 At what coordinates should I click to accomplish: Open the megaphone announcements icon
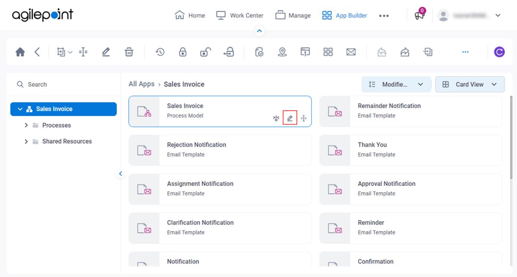click(420, 15)
